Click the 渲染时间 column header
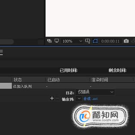 [99, 80]
